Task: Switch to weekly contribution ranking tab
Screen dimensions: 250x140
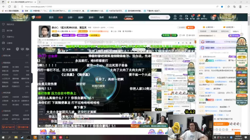Action: tap(214, 31)
